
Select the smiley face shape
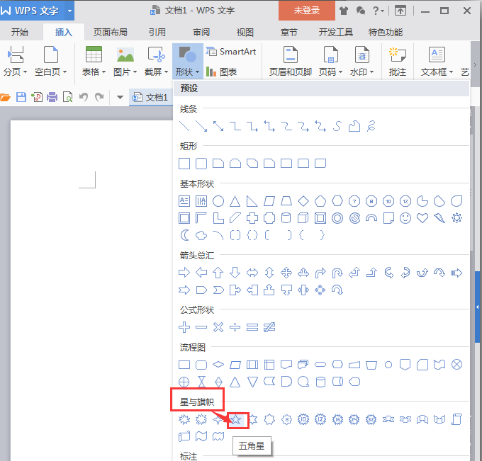coord(405,218)
